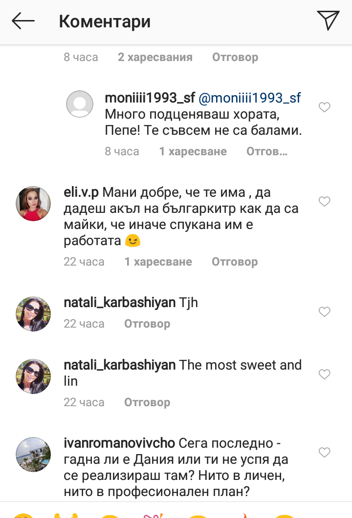Like eli.v.p's comment with heart
Viewport: 352px width, 518px height.
[x=324, y=201]
